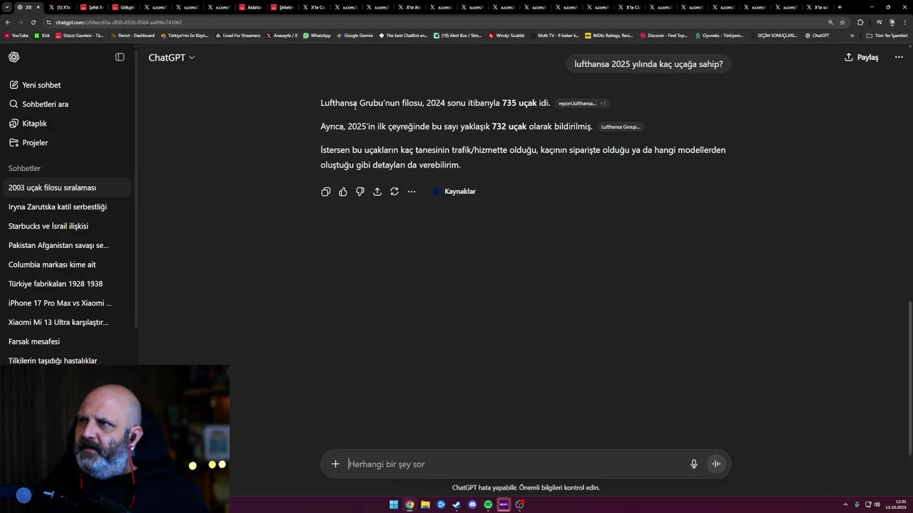Open Discord from the taskbar
The height and width of the screenshot is (513, 913).
(472, 504)
